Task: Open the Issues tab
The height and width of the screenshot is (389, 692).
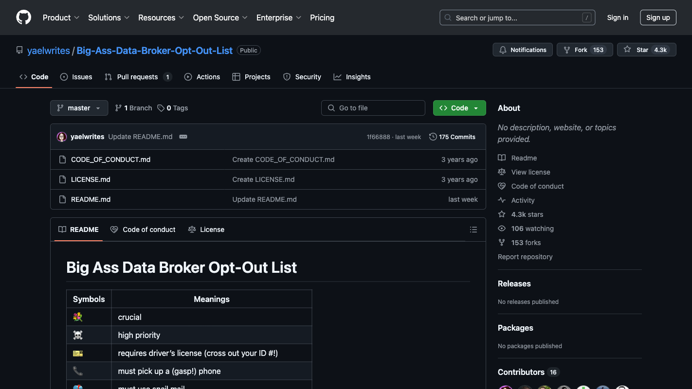Action: click(x=76, y=77)
